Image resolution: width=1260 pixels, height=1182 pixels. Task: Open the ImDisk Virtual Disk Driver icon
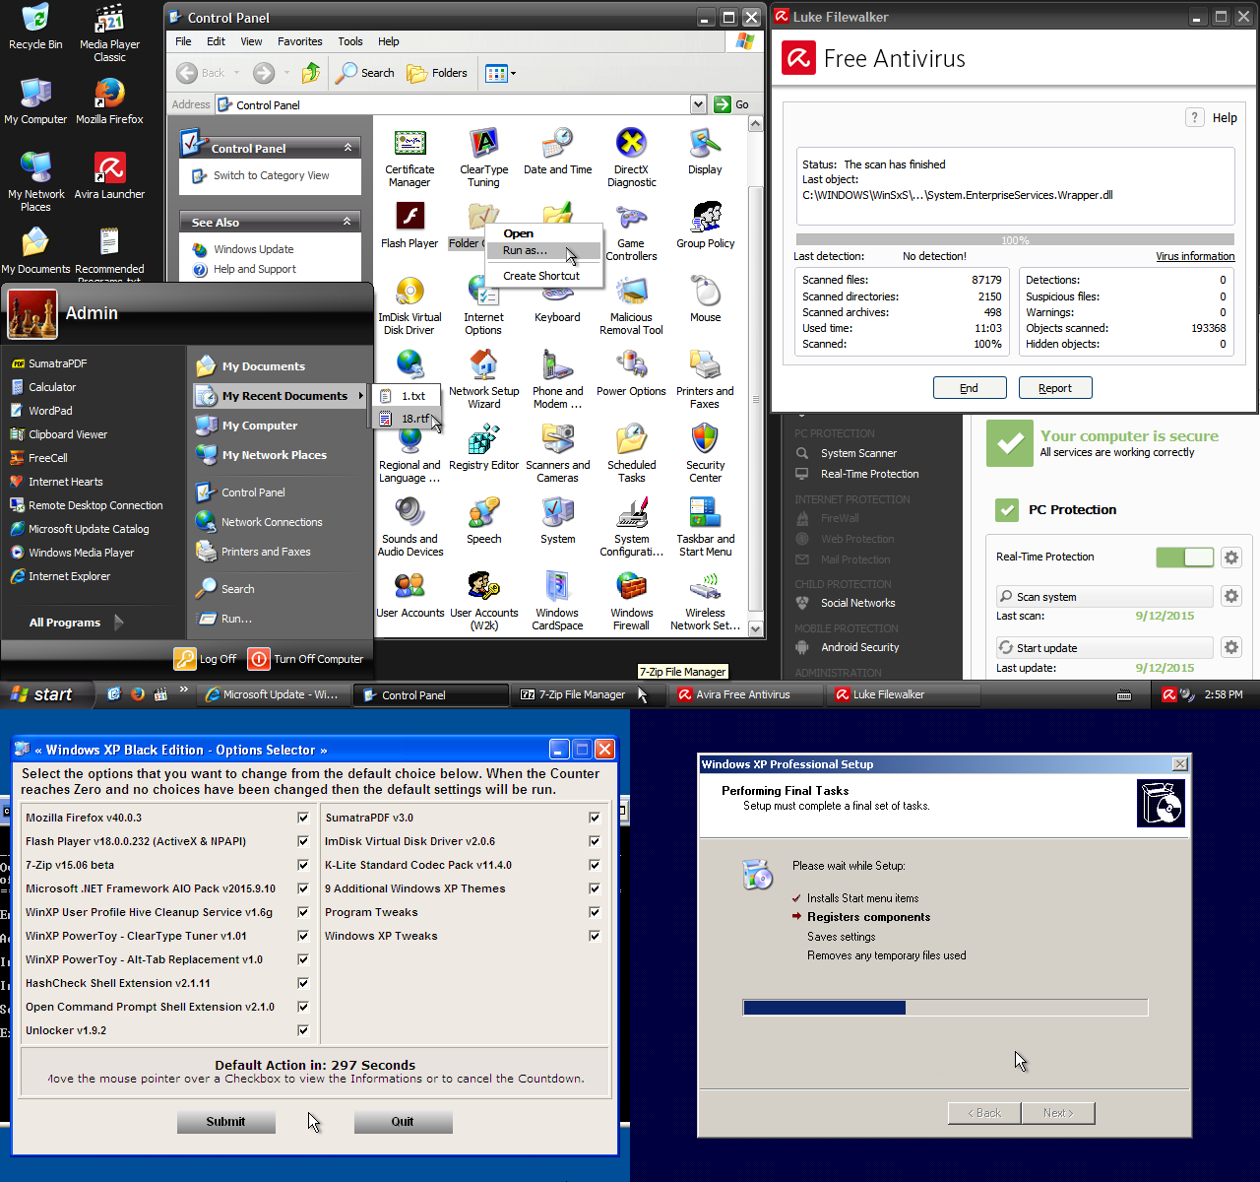(409, 305)
